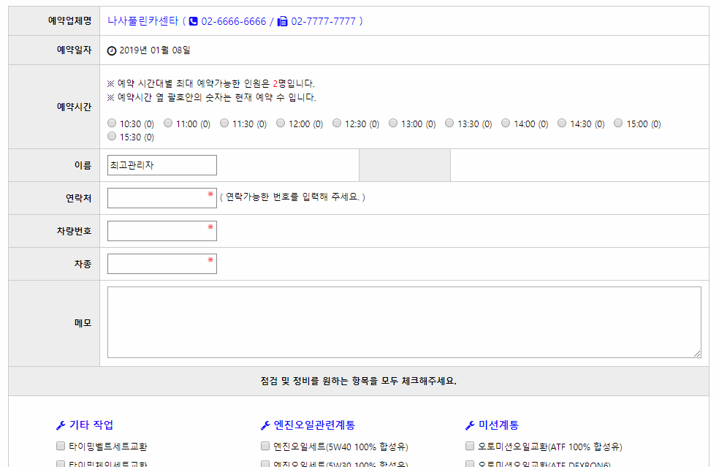Grab the memo textarea resize handle
The height and width of the screenshot is (467, 719).
point(697,354)
